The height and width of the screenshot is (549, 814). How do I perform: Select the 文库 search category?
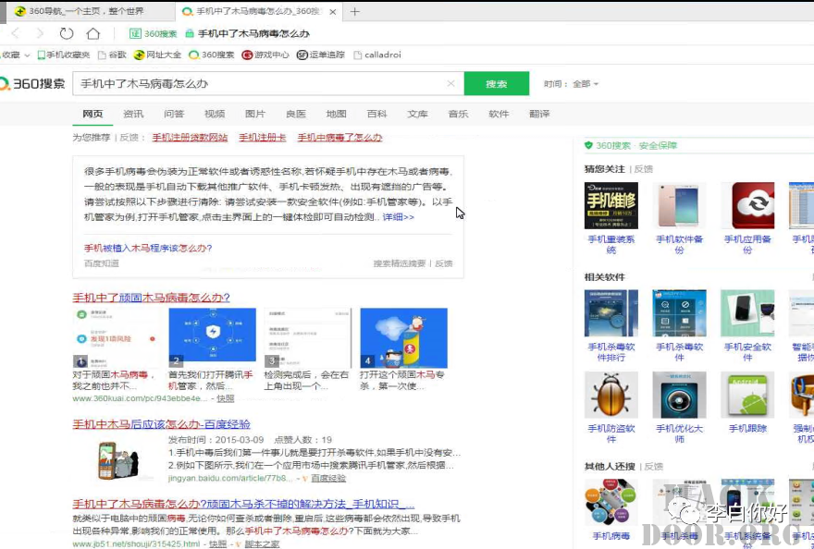click(x=417, y=114)
